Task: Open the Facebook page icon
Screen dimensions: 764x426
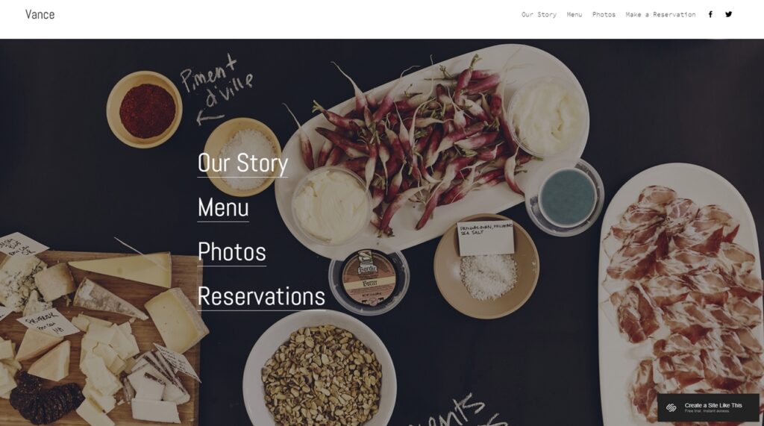Action: coord(710,15)
